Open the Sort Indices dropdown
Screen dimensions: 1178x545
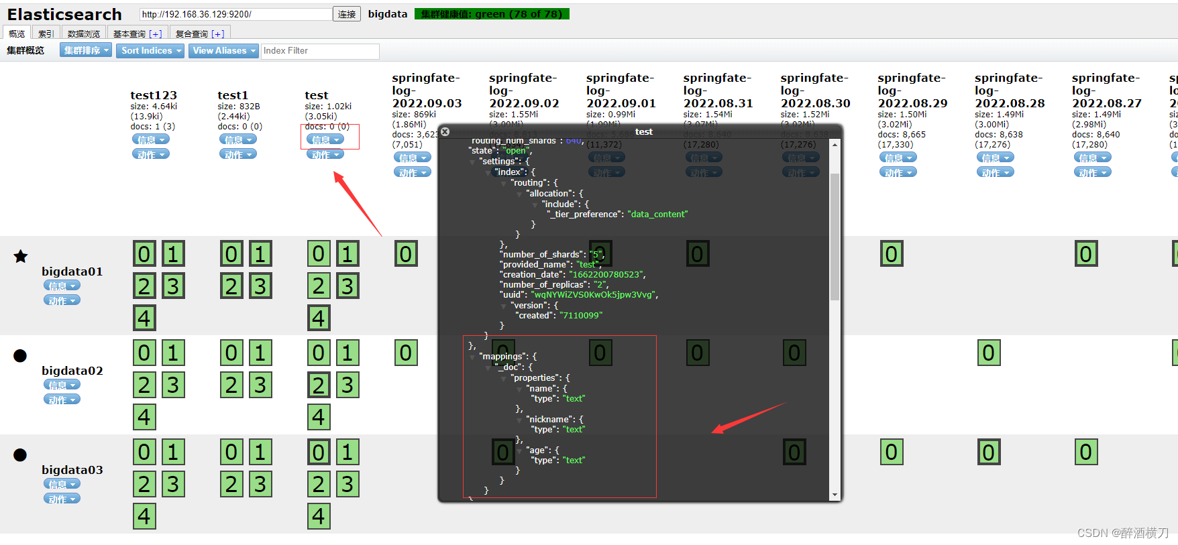151,50
